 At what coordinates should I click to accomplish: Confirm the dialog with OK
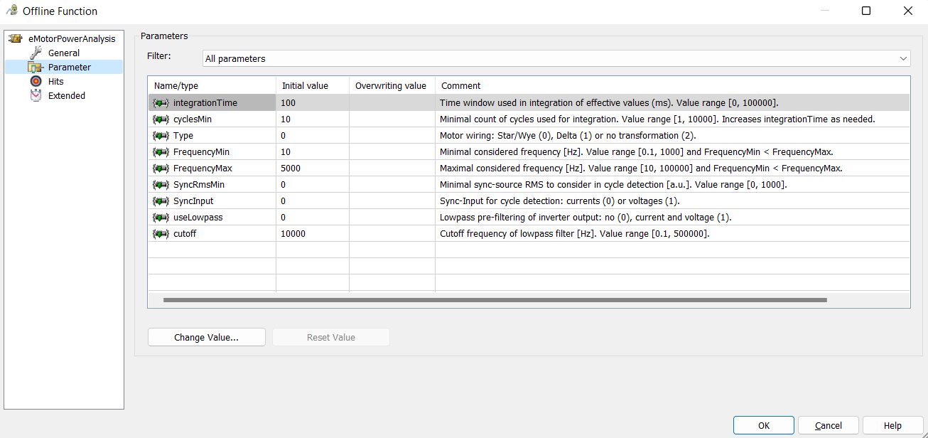pos(764,425)
